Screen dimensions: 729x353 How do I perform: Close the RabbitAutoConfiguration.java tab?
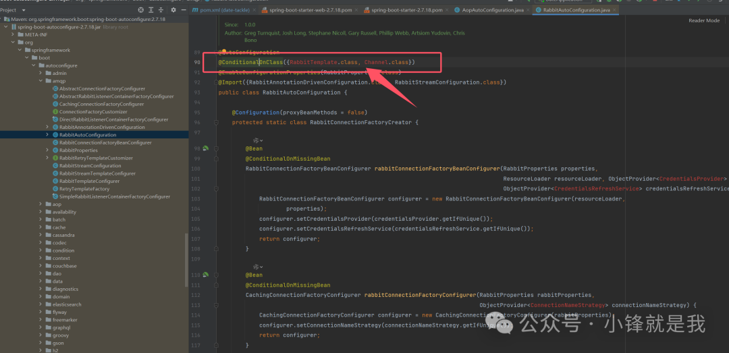(x=616, y=9)
